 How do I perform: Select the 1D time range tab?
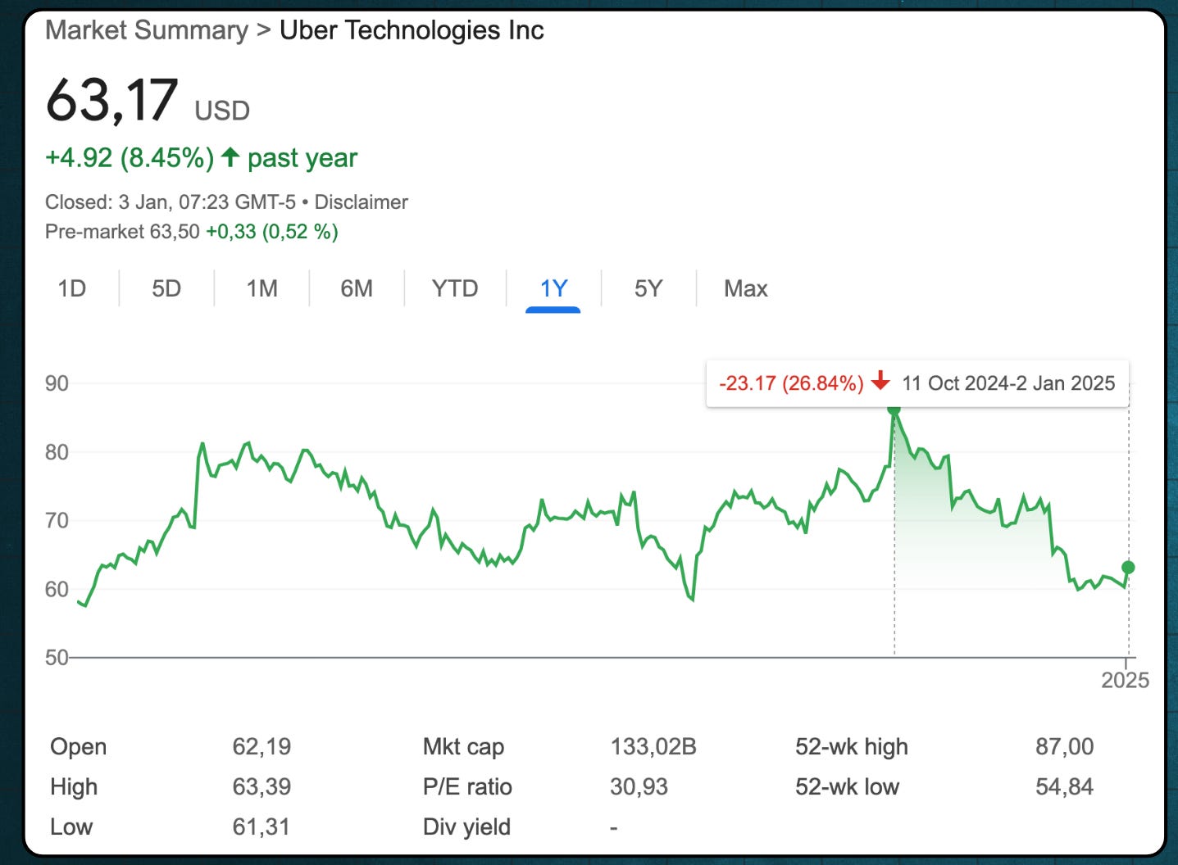click(72, 288)
